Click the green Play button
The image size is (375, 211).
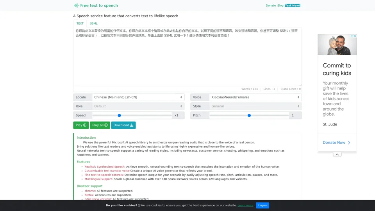81,125
